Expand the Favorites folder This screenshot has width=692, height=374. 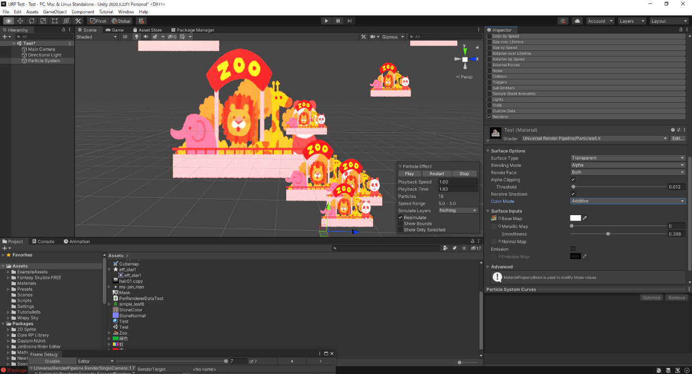(3, 255)
